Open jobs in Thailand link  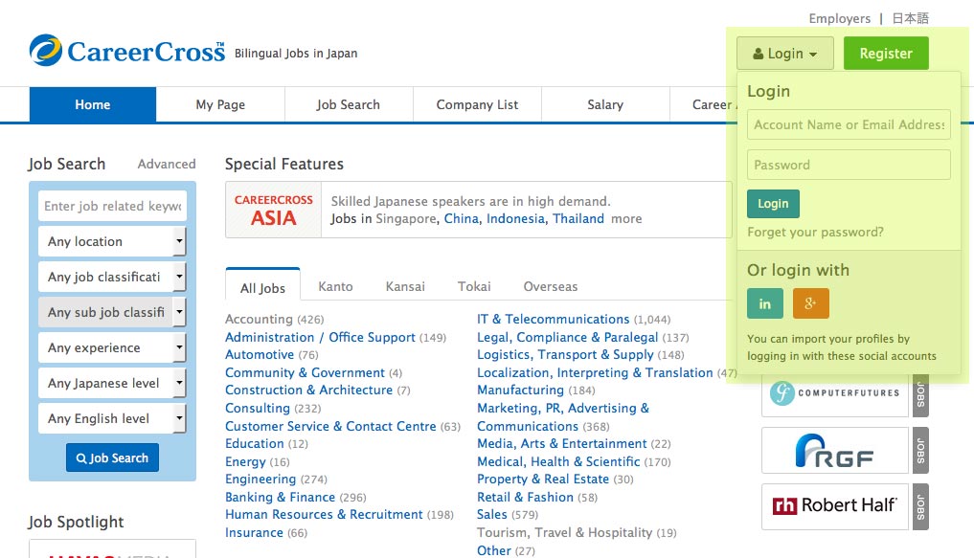(578, 218)
